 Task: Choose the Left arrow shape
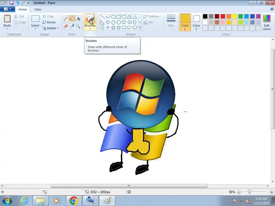[x=129, y=22]
